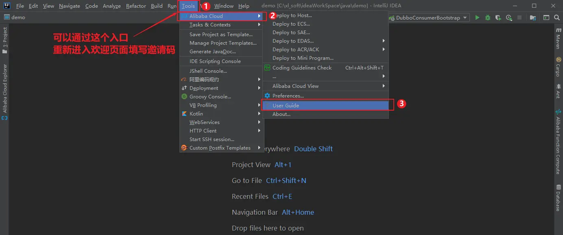Image resolution: width=563 pixels, height=235 pixels.
Task: Select Deploy to Mini Program...
Action: point(325,58)
